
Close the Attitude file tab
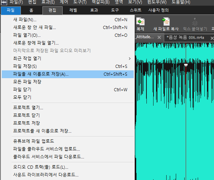click(159, 37)
